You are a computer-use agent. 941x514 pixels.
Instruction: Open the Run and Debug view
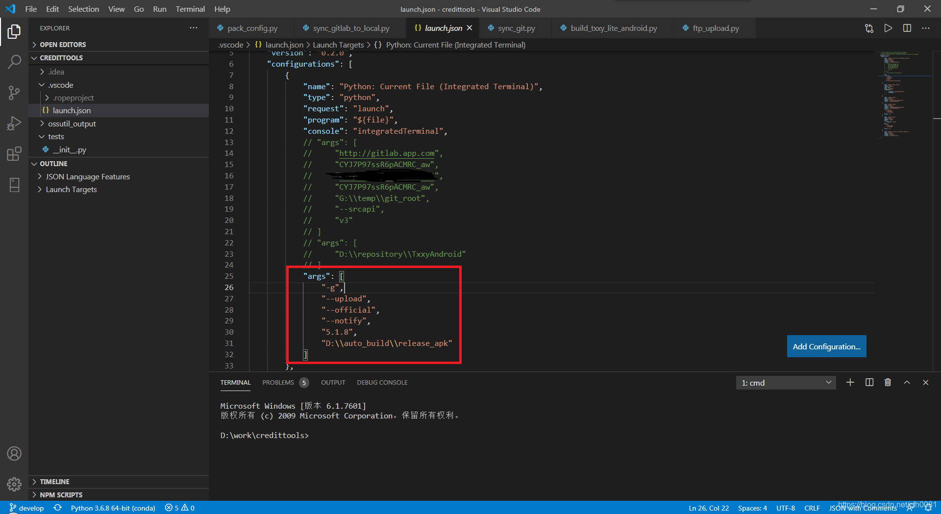(14, 123)
